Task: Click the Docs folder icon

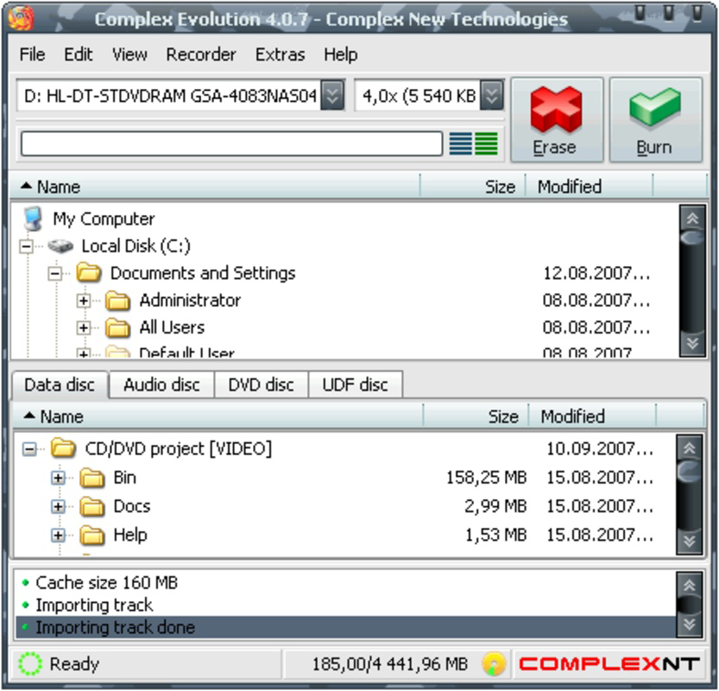Action: [92, 506]
